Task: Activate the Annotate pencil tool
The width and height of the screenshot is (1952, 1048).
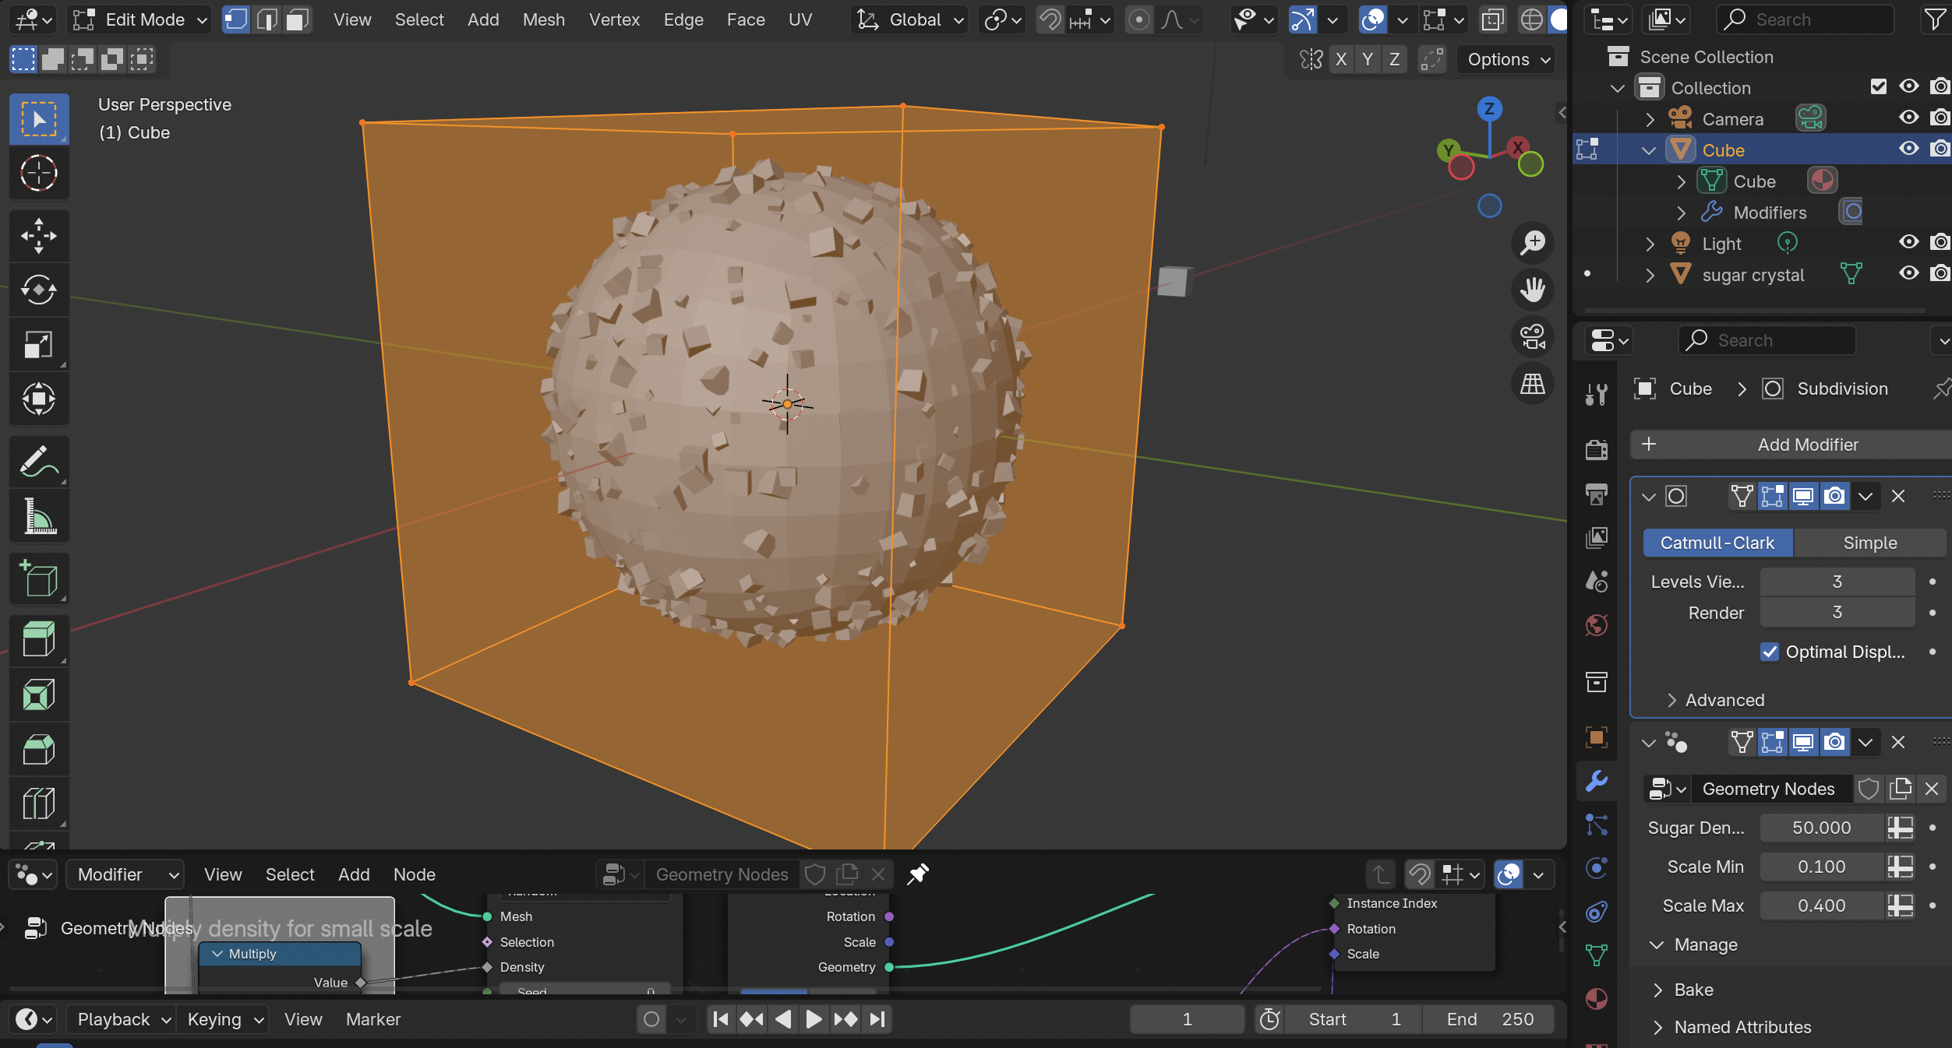Action: click(x=38, y=462)
